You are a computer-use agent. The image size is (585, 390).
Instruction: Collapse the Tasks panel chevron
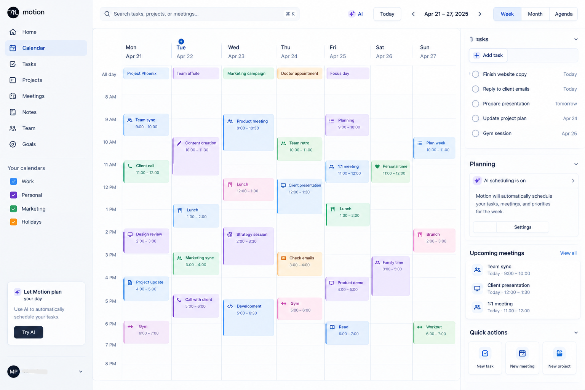[576, 39]
